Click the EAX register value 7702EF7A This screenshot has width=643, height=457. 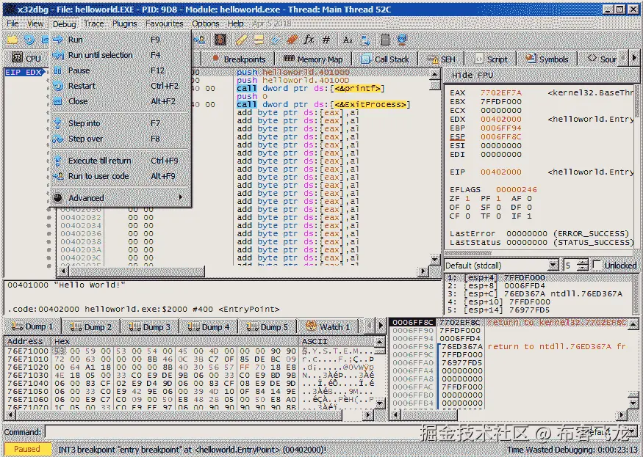(500, 93)
